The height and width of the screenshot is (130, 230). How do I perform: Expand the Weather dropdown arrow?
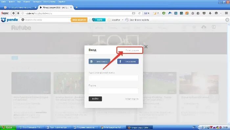tap(123, 20)
